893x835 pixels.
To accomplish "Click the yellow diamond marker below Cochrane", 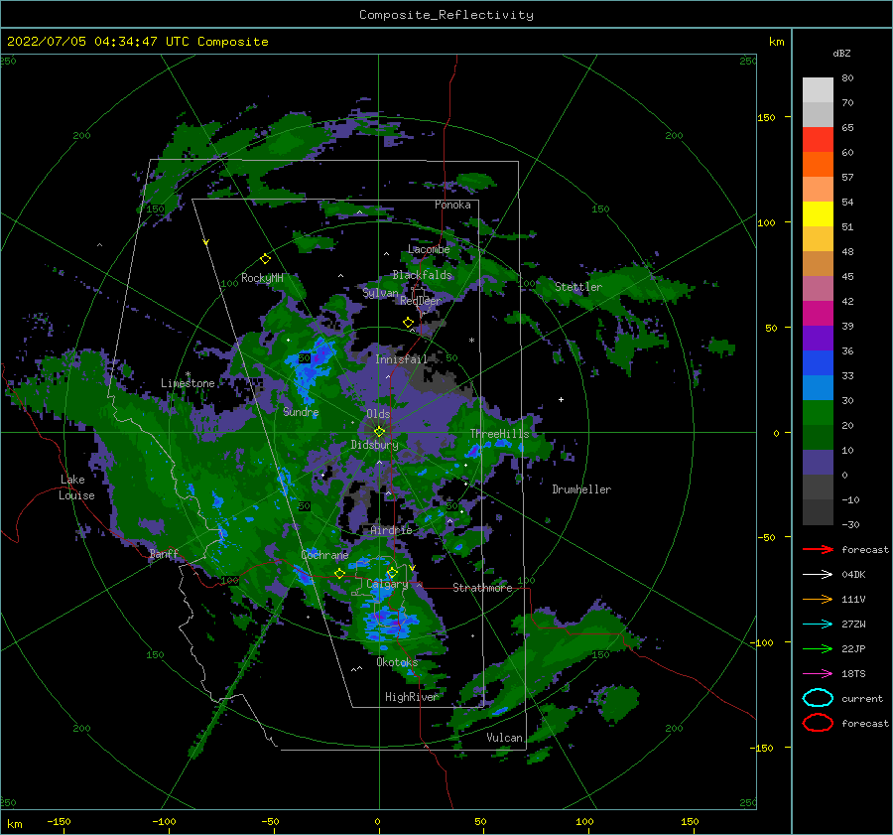I will [339, 574].
